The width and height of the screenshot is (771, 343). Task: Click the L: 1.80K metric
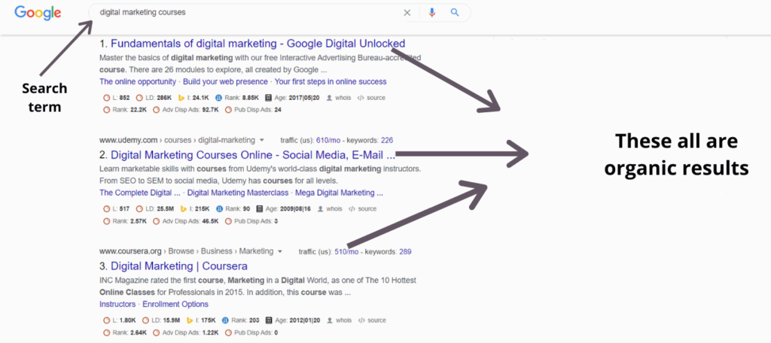118,320
